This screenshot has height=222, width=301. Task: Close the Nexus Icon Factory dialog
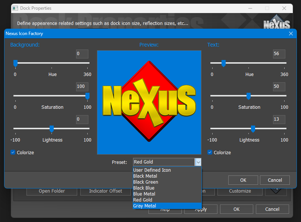point(291,34)
